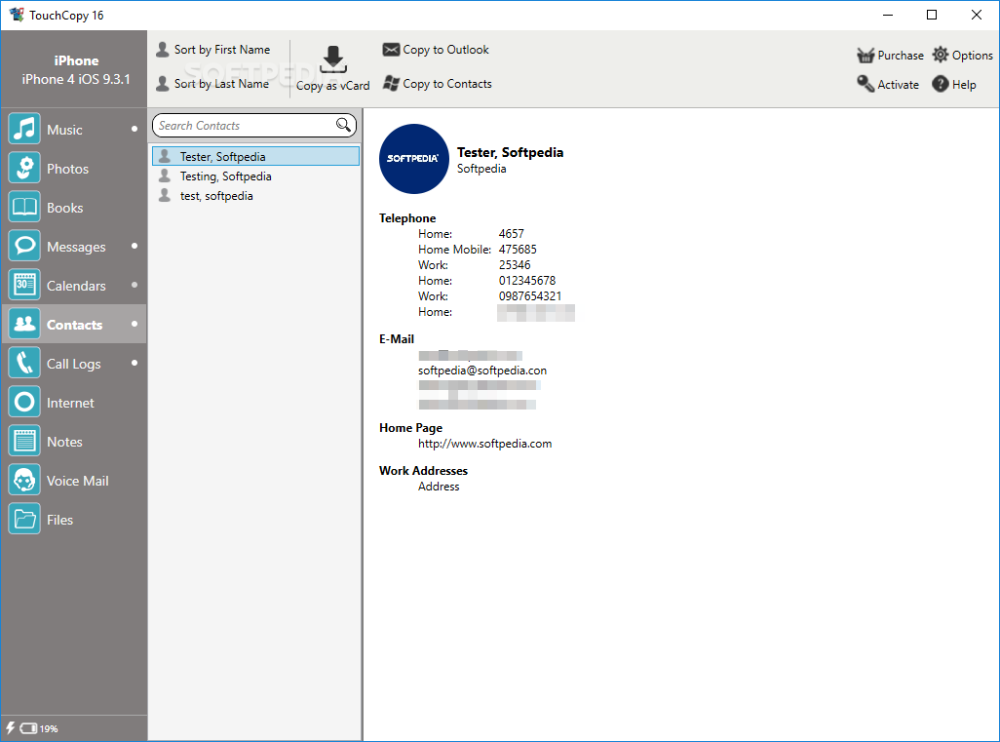This screenshot has width=1000, height=742.
Task: Click the Call Logs selection dot
Action: tap(134, 363)
